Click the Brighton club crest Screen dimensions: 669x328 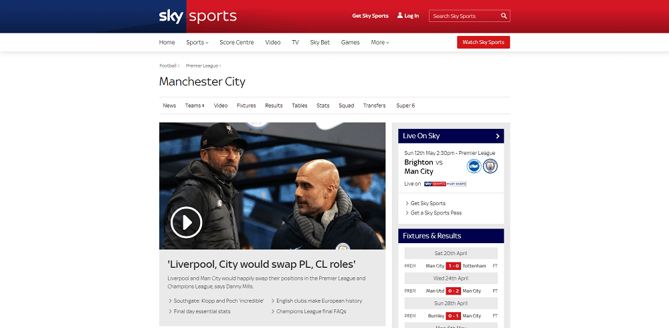coord(474,166)
